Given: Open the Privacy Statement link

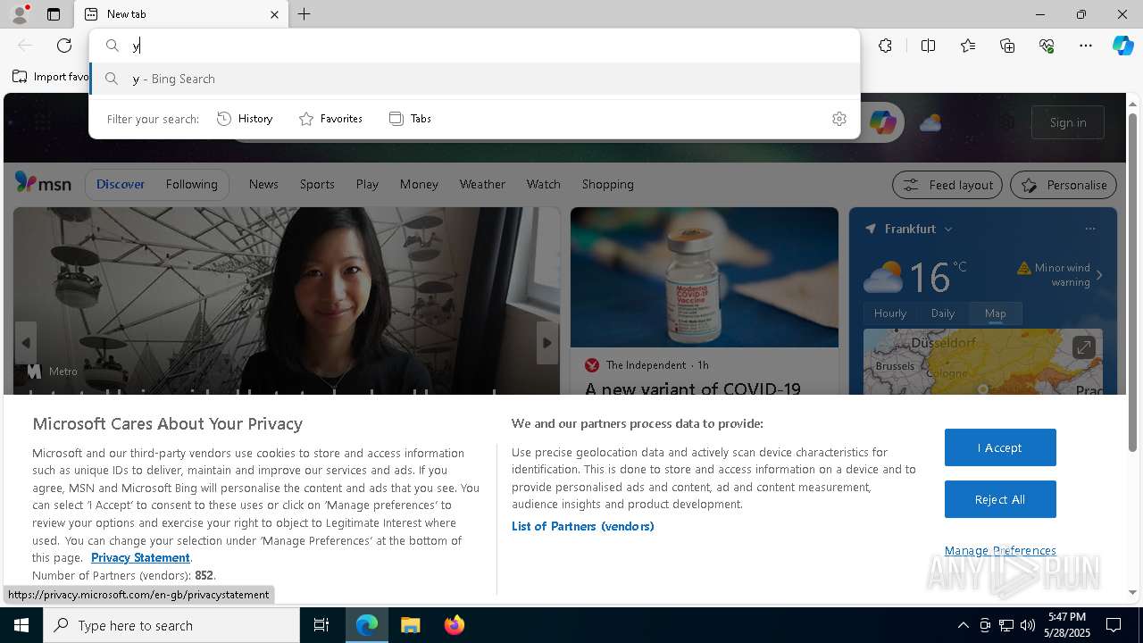Looking at the screenshot, I should coord(140,557).
